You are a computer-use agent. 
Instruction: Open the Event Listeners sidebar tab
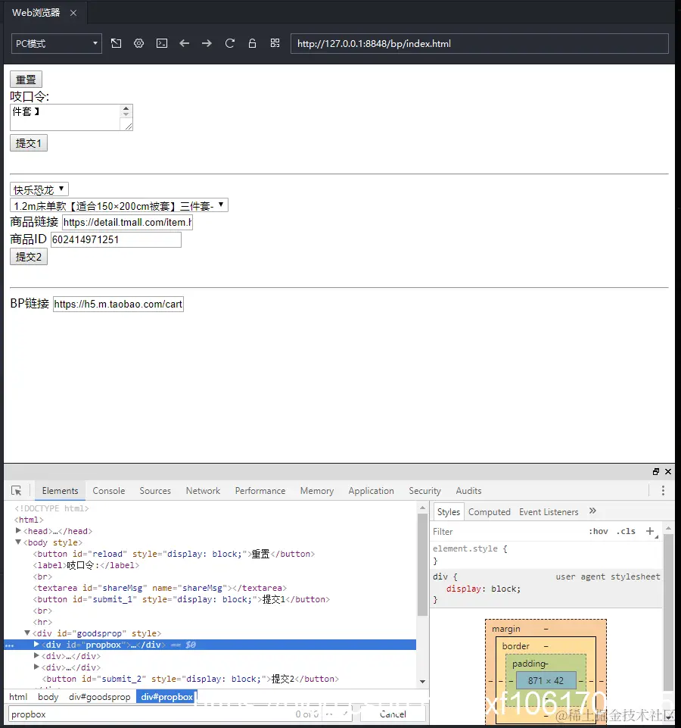pyautogui.click(x=549, y=511)
